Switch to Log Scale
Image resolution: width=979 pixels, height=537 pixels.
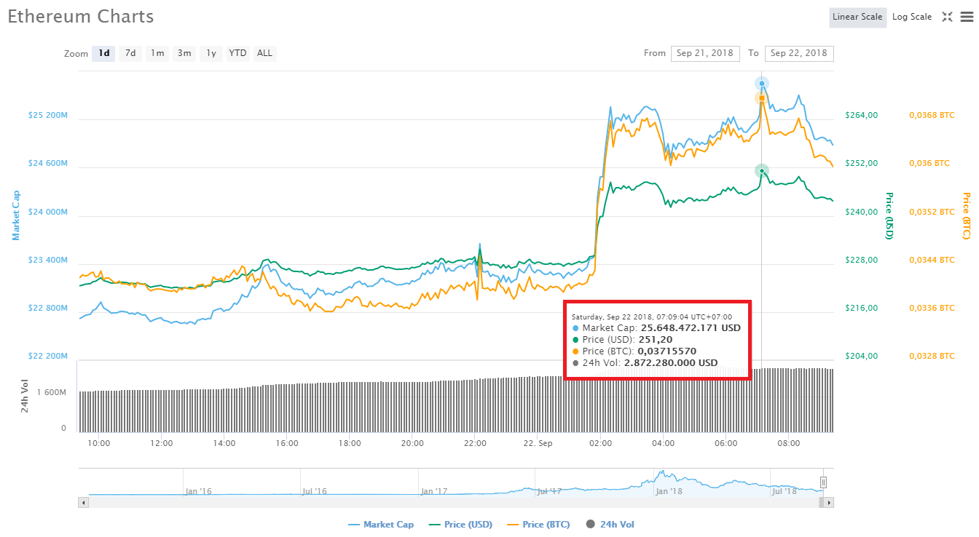(912, 17)
